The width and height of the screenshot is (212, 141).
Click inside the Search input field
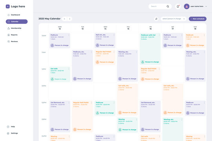pos(157,6)
